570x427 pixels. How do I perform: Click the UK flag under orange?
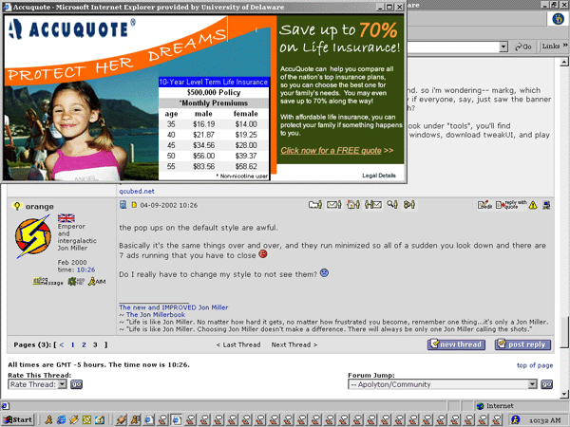coord(66,218)
